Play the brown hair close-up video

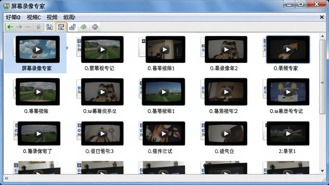pyautogui.click(x=226, y=133)
